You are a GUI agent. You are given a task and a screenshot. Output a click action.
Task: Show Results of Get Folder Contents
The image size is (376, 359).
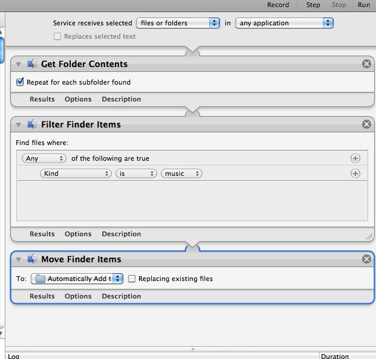click(x=42, y=99)
